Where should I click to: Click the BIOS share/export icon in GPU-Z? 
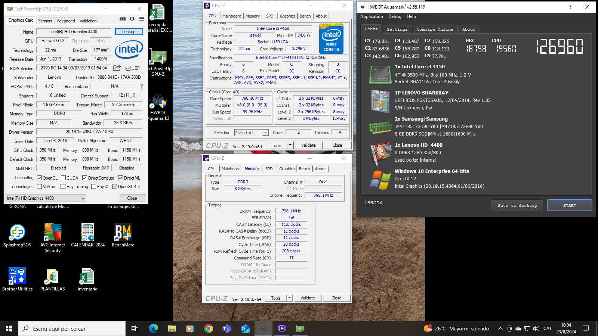click(x=117, y=68)
